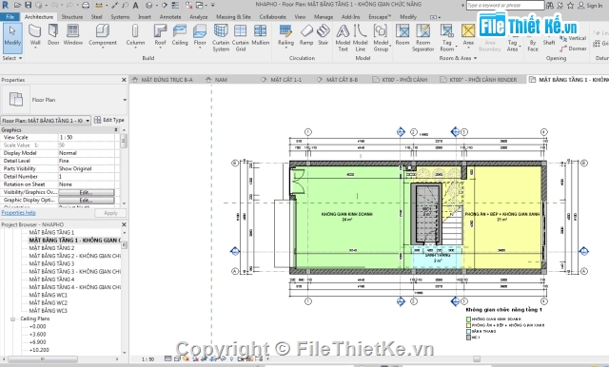This screenshot has width=609, height=367.
Task: Choose the Tag Room tool
Action: [x=446, y=38]
